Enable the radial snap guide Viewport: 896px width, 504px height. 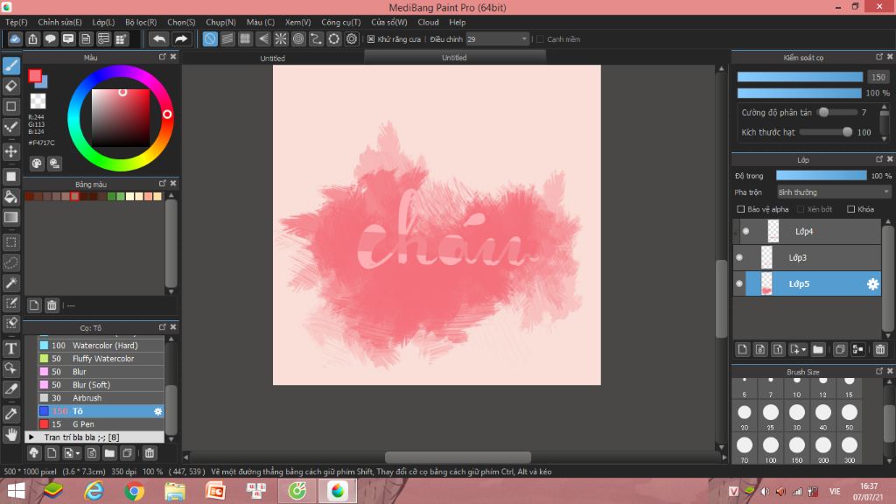pos(281,38)
